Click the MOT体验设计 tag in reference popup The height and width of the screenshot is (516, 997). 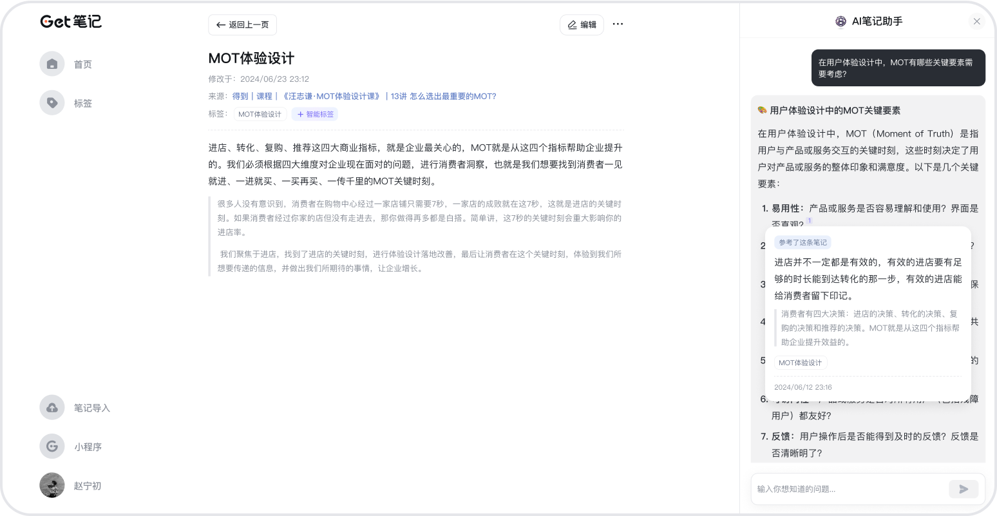[800, 363]
